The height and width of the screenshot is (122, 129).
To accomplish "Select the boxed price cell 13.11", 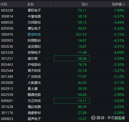I will (x=72, y=101).
